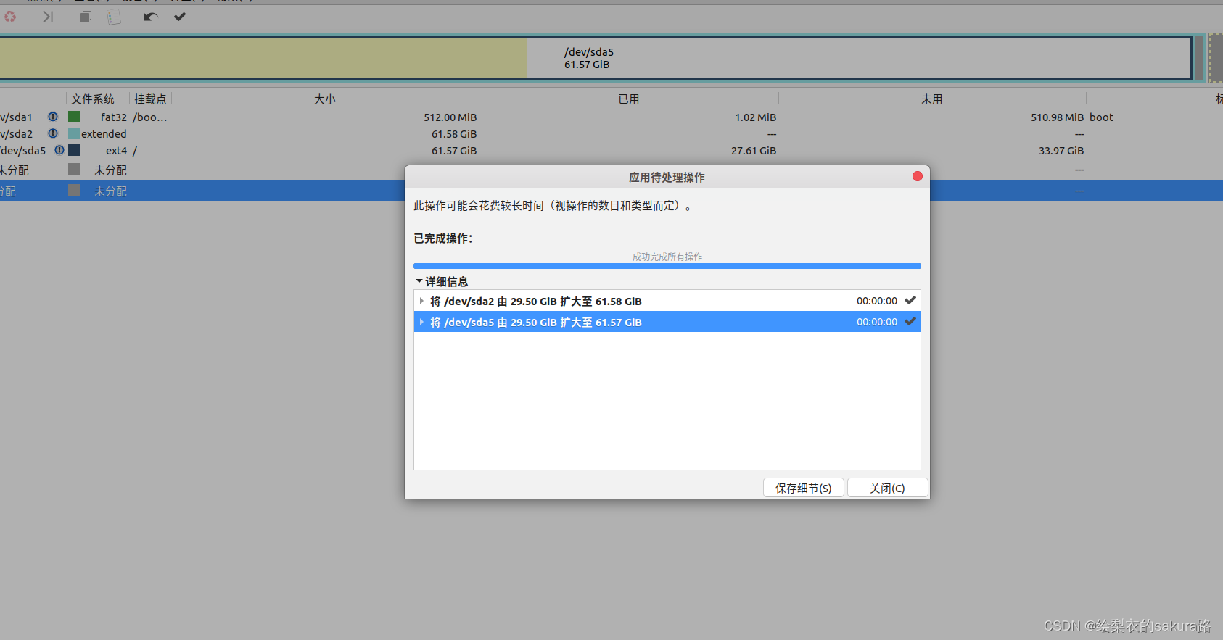Click the apply all operations checkmark icon
The height and width of the screenshot is (640, 1223).
click(x=180, y=16)
